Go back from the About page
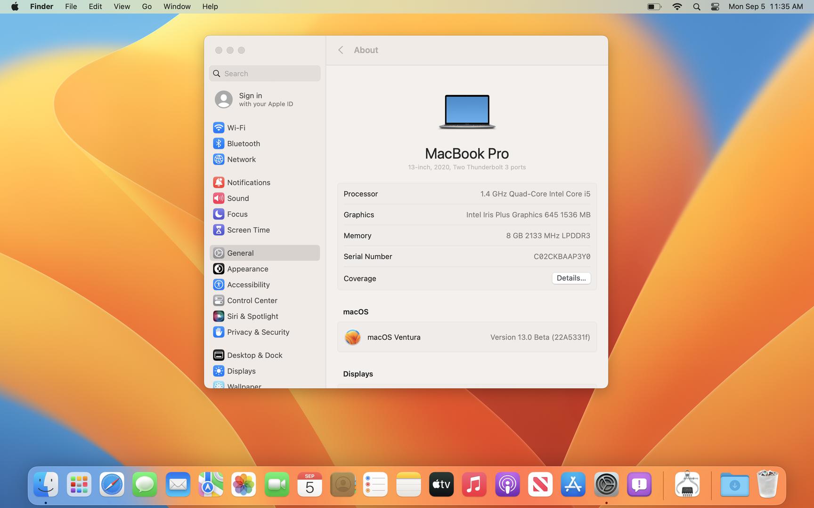The height and width of the screenshot is (508, 814). [x=341, y=50]
